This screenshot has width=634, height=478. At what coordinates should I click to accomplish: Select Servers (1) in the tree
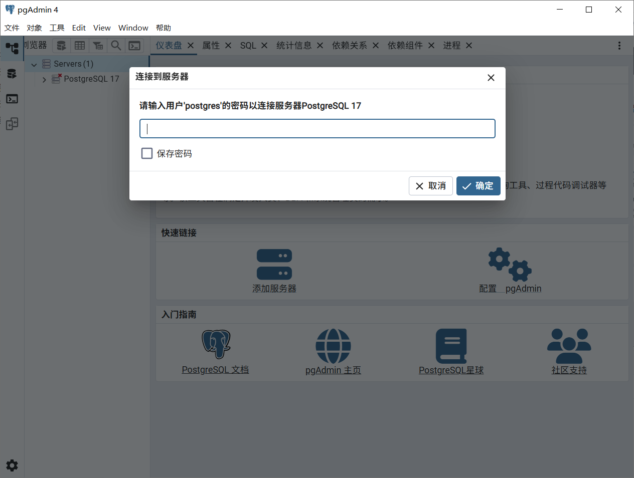pos(74,64)
